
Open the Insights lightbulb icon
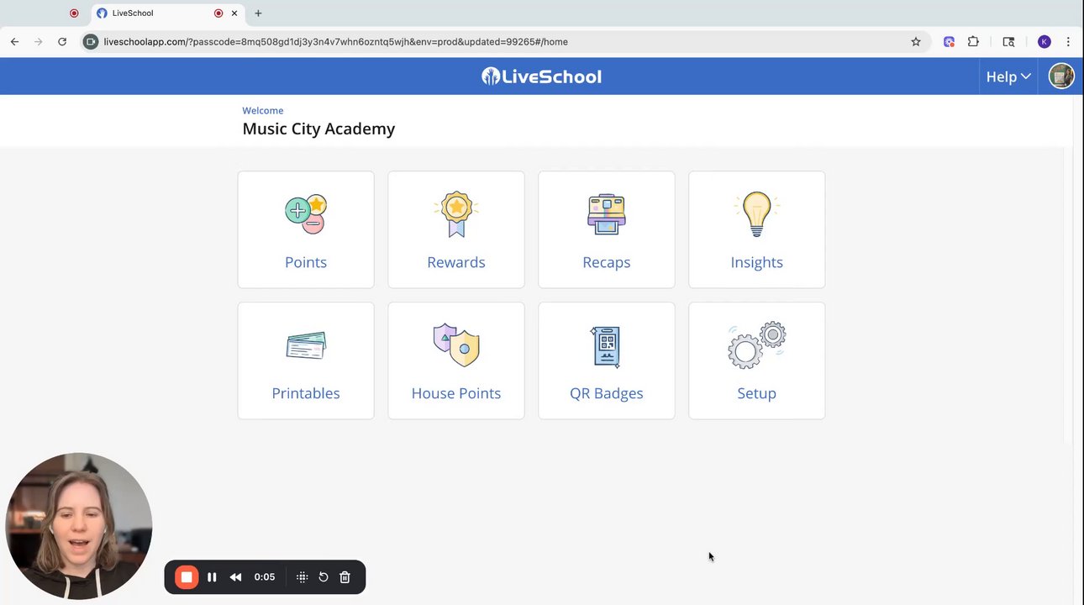(756, 214)
